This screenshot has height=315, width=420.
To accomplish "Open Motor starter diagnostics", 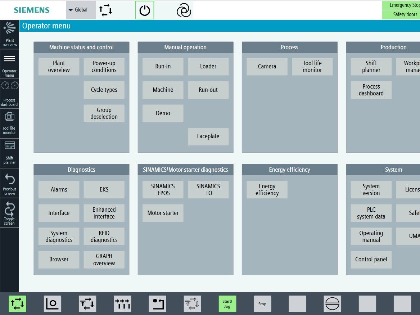I will tap(163, 213).
